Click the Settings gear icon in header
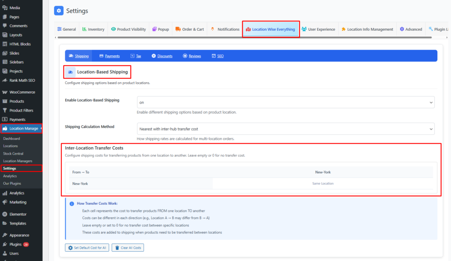Viewport: 451px width, 261px height. pyautogui.click(x=59, y=11)
